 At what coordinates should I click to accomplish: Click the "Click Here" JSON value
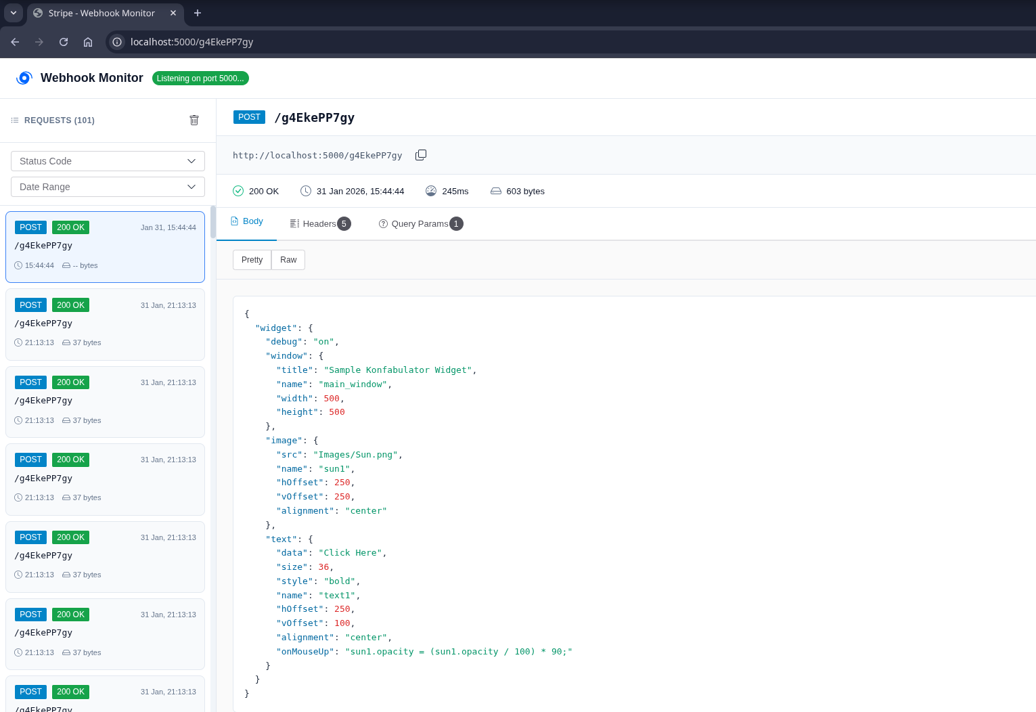click(x=351, y=553)
